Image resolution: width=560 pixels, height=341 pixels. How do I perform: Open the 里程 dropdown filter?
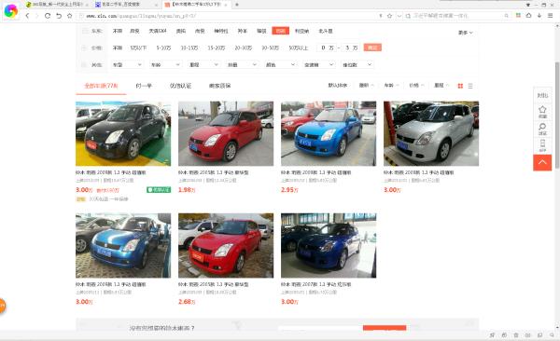click(203, 64)
